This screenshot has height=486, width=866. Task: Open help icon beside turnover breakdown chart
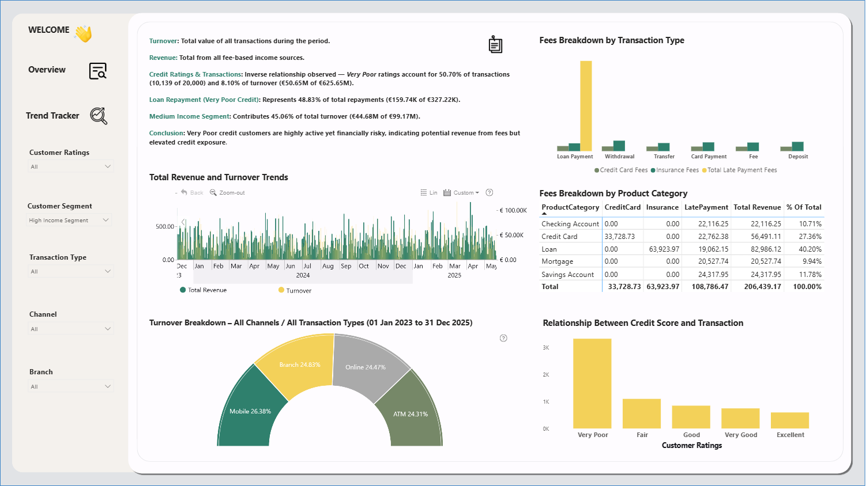[503, 338]
